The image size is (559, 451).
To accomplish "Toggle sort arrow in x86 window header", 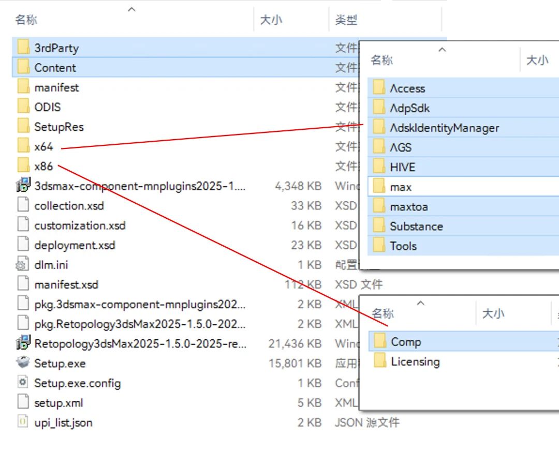I will (x=421, y=303).
